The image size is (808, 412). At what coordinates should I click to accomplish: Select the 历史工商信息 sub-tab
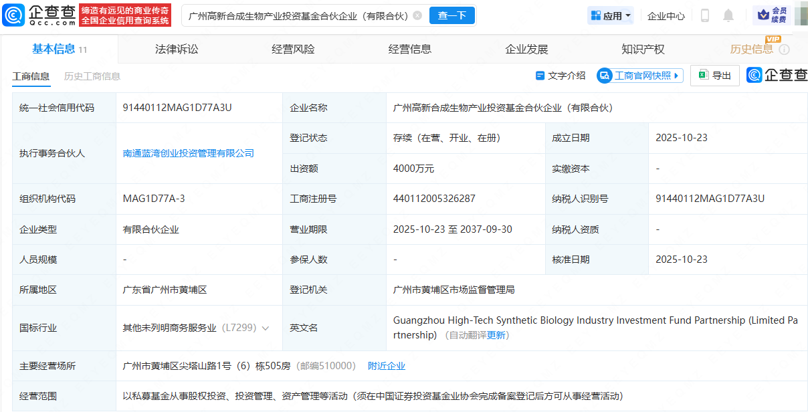pyautogui.click(x=92, y=76)
